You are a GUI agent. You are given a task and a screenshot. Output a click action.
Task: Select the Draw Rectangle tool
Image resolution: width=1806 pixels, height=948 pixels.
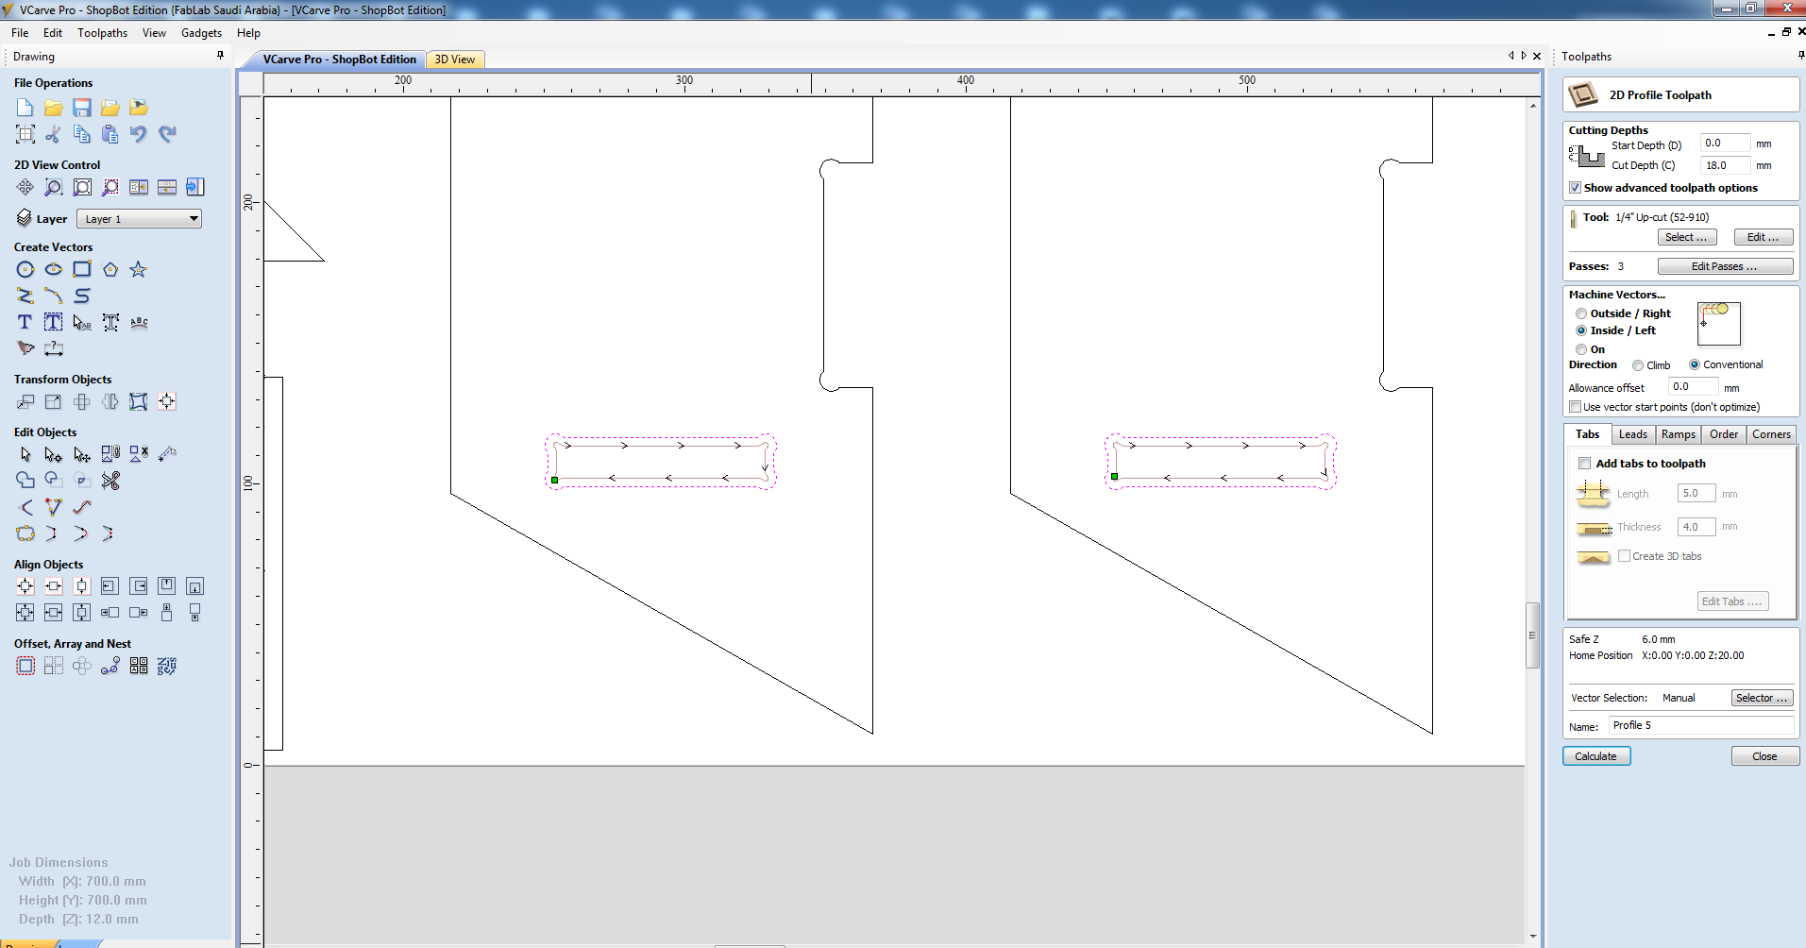coord(82,269)
